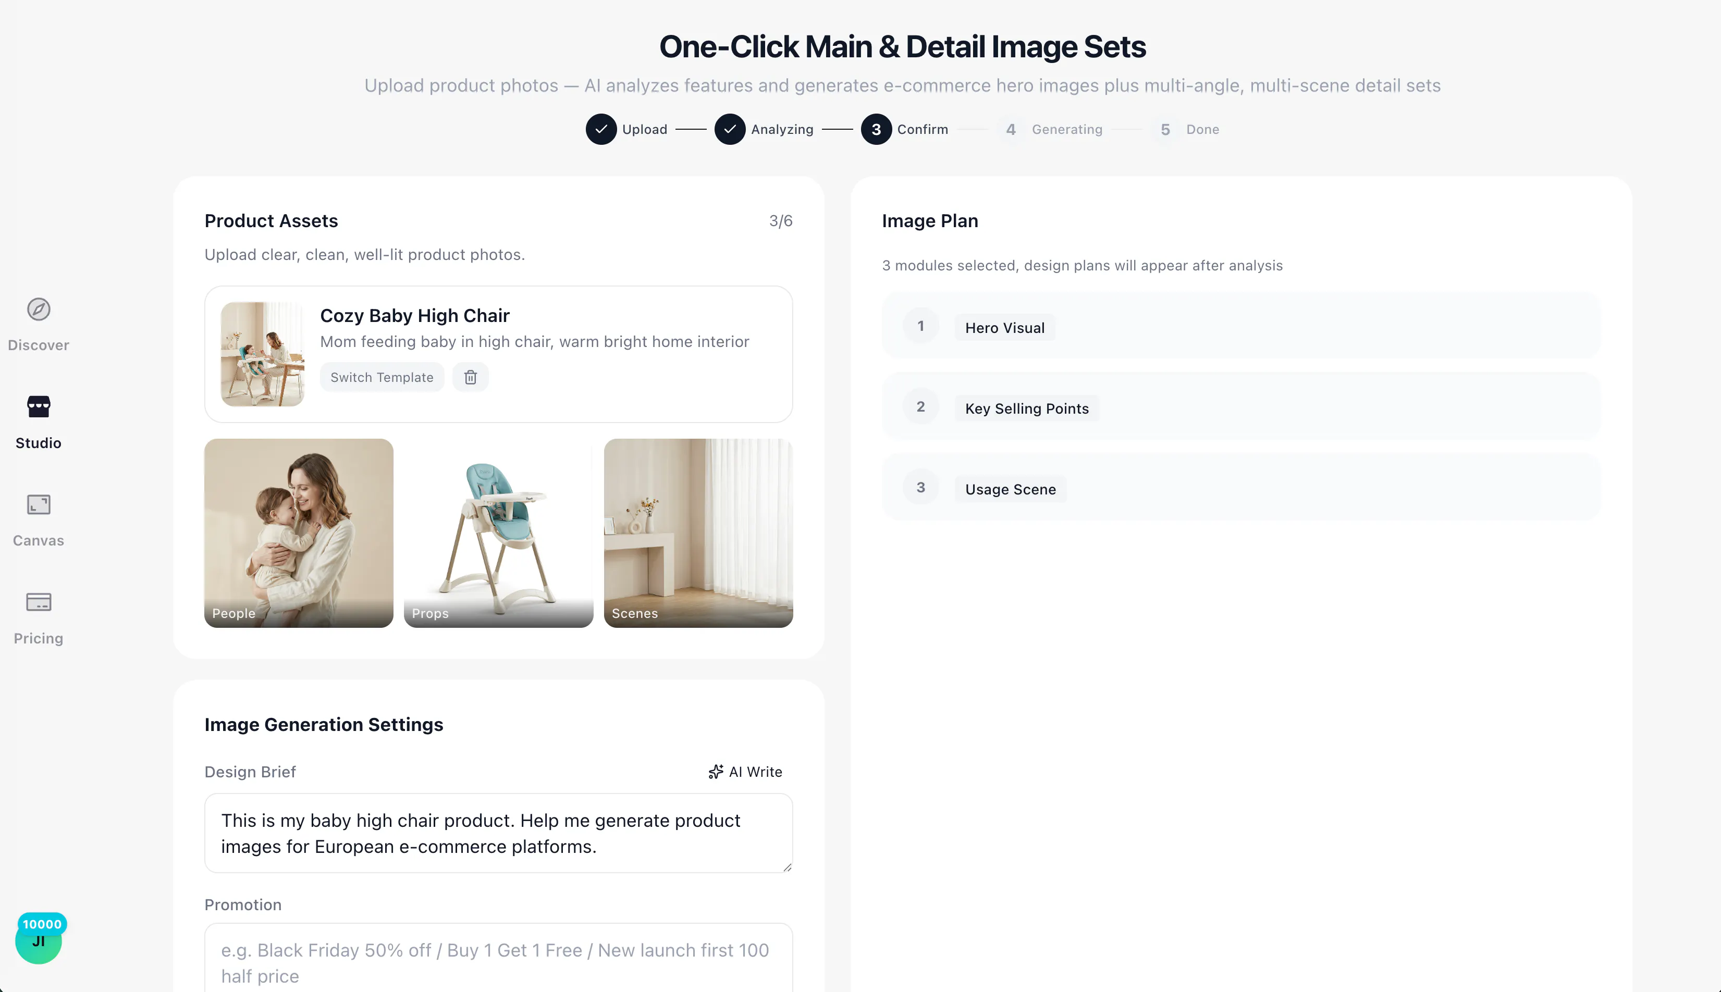Click the Upload step checkmark circle
This screenshot has height=992, width=1721.
click(x=601, y=129)
